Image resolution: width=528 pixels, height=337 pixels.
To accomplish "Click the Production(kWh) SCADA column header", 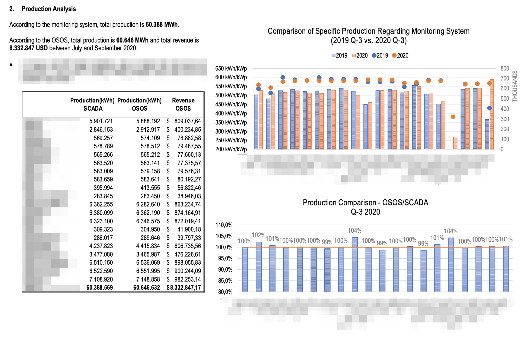I will click(92, 104).
